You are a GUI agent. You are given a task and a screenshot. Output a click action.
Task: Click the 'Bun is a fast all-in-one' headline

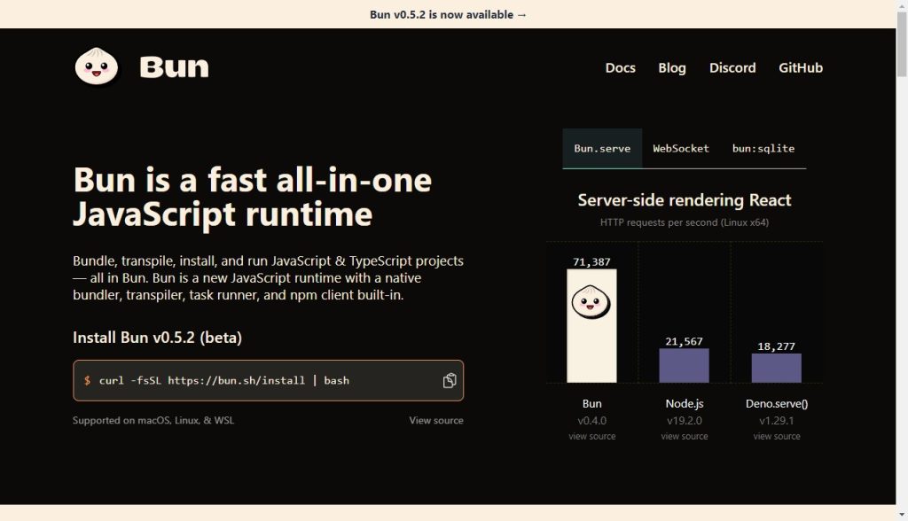[x=253, y=180]
